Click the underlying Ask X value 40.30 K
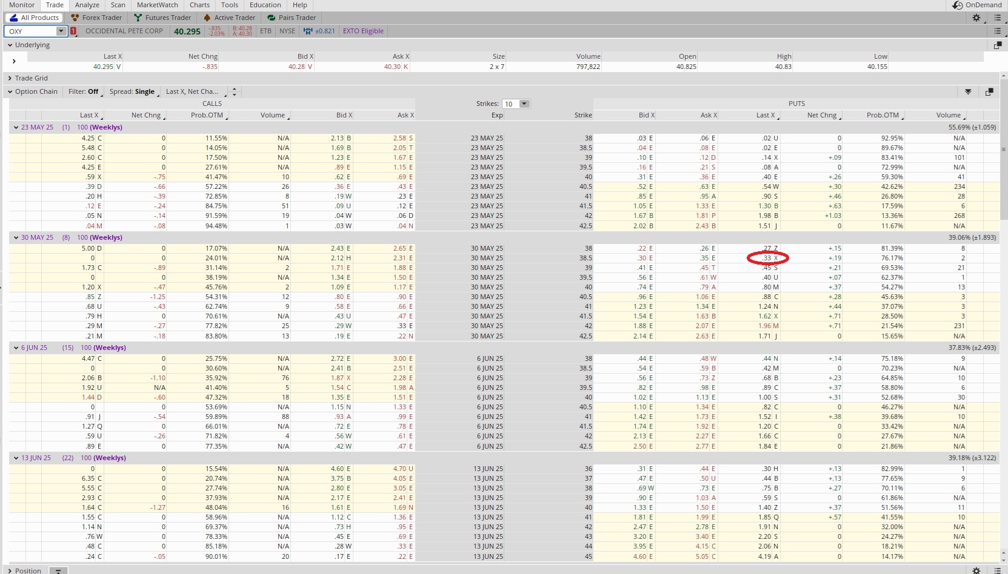The width and height of the screenshot is (1008, 574). [396, 67]
